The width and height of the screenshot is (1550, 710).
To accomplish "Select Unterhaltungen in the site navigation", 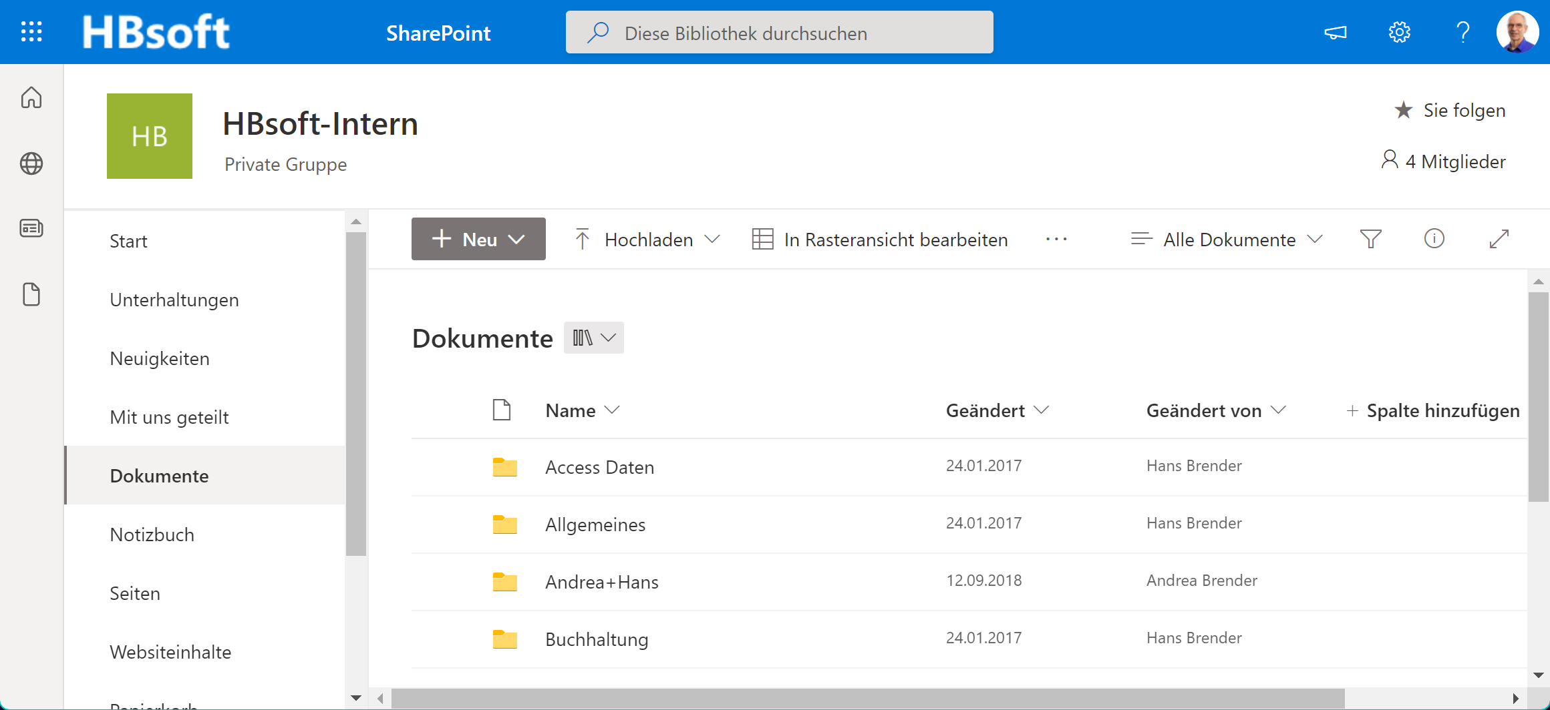I will pos(174,300).
